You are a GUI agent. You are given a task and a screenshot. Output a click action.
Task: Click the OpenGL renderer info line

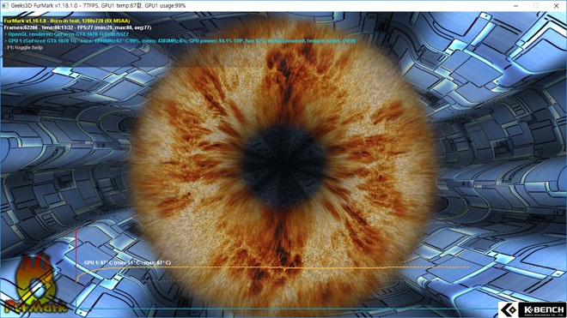coord(66,34)
